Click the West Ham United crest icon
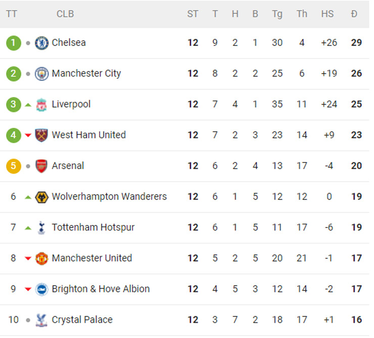Image resolution: width=374 pixels, height=338 pixels. [41, 135]
